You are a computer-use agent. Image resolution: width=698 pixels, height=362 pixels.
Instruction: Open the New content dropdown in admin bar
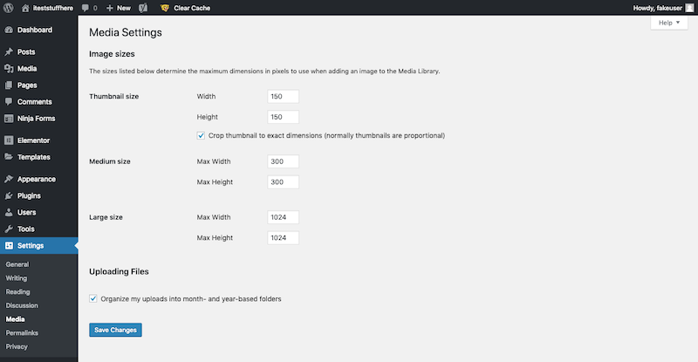[x=119, y=8]
